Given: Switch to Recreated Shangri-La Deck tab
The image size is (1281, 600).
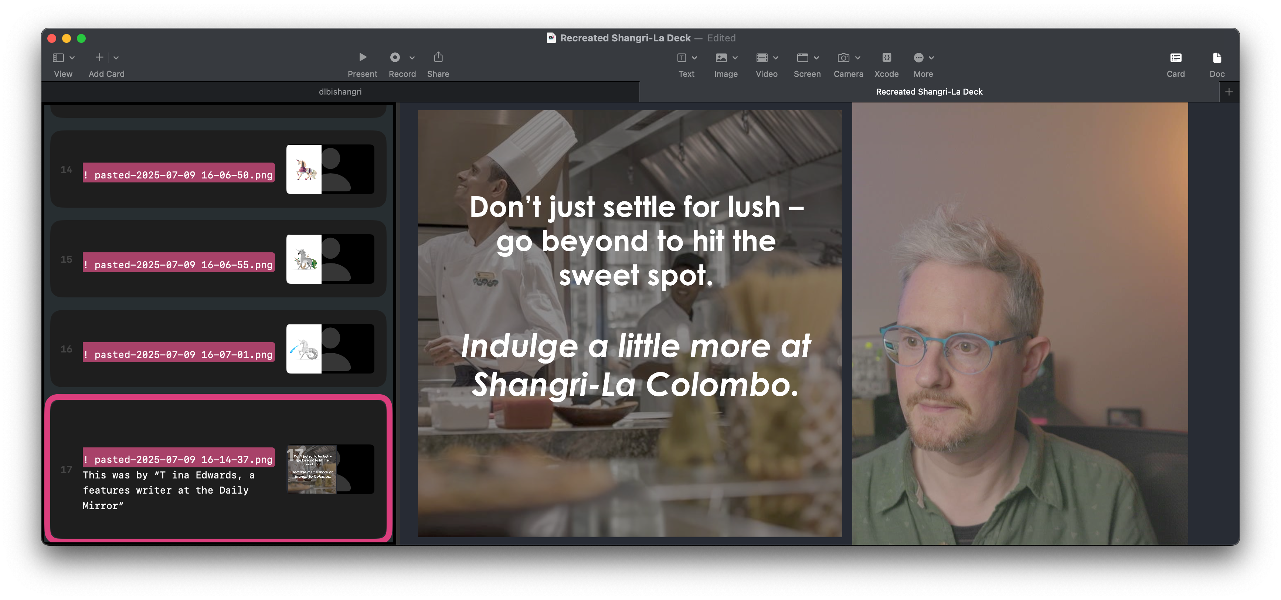Looking at the screenshot, I should click(929, 92).
